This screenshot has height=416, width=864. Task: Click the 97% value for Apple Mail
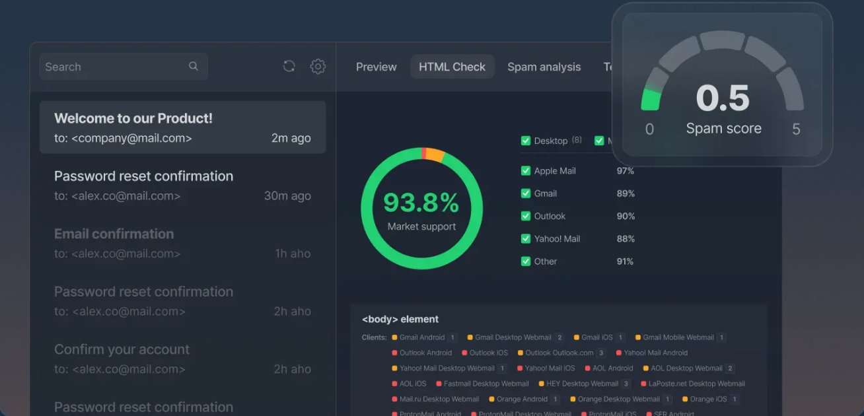[625, 171]
